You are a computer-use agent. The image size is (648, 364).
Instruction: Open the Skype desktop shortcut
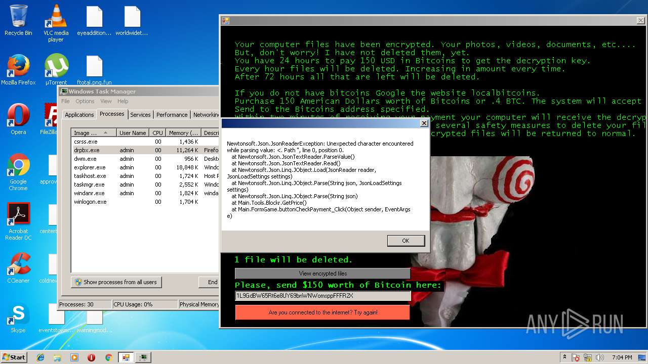point(18,317)
